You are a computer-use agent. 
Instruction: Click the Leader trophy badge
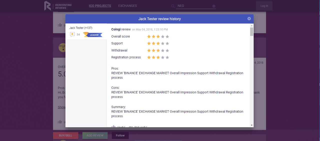93,35
